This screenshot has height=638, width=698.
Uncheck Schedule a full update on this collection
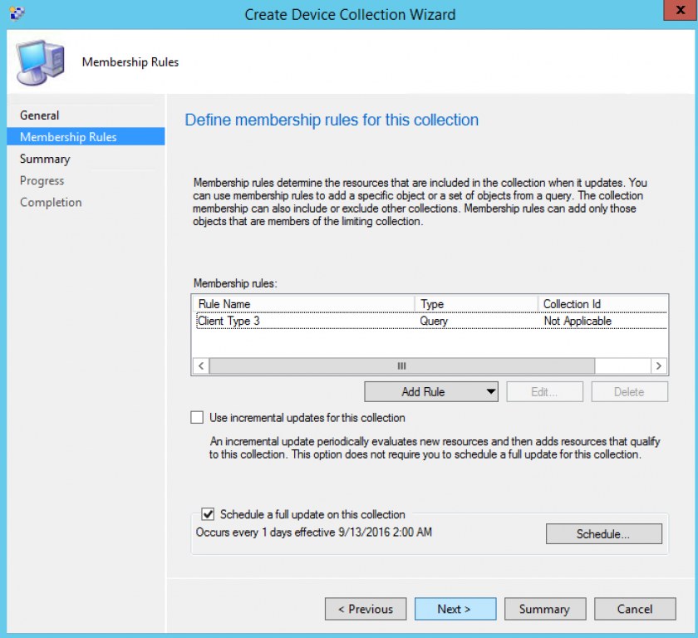(x=209, y=514)
